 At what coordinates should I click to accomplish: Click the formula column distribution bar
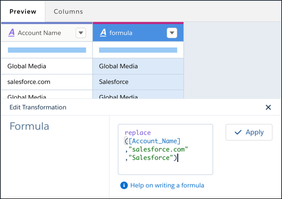click(x=138, y=50)
